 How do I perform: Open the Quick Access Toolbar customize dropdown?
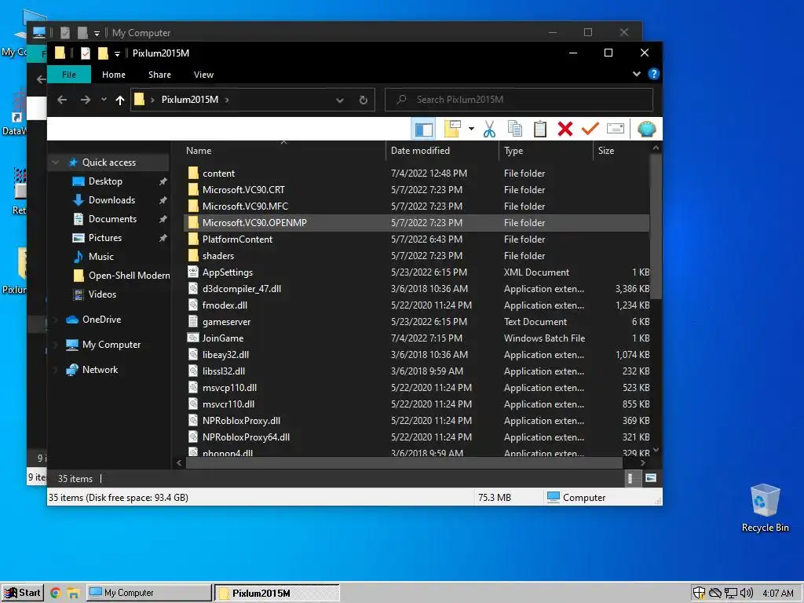point(117,53)
